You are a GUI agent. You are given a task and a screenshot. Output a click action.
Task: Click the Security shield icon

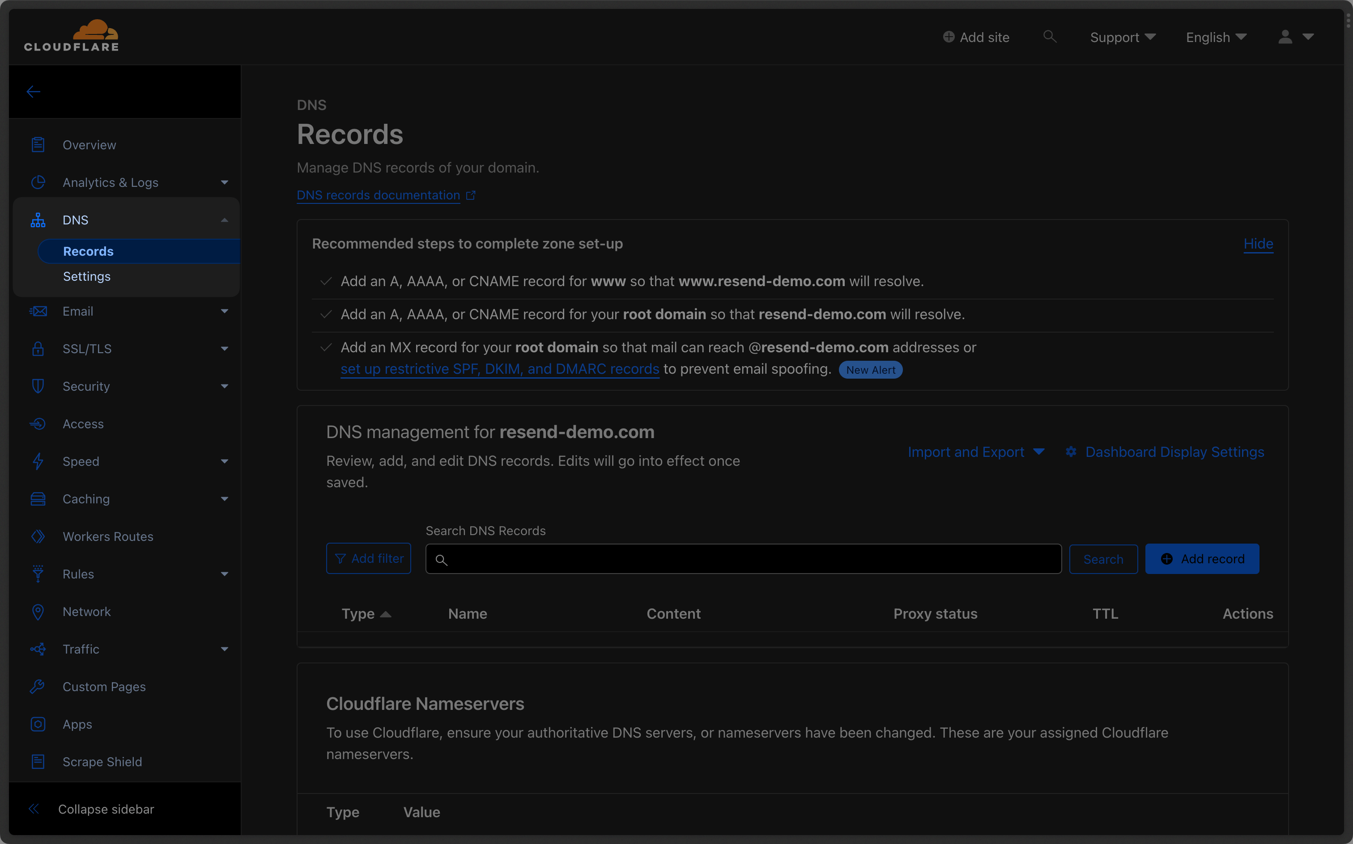click(38, 386)
